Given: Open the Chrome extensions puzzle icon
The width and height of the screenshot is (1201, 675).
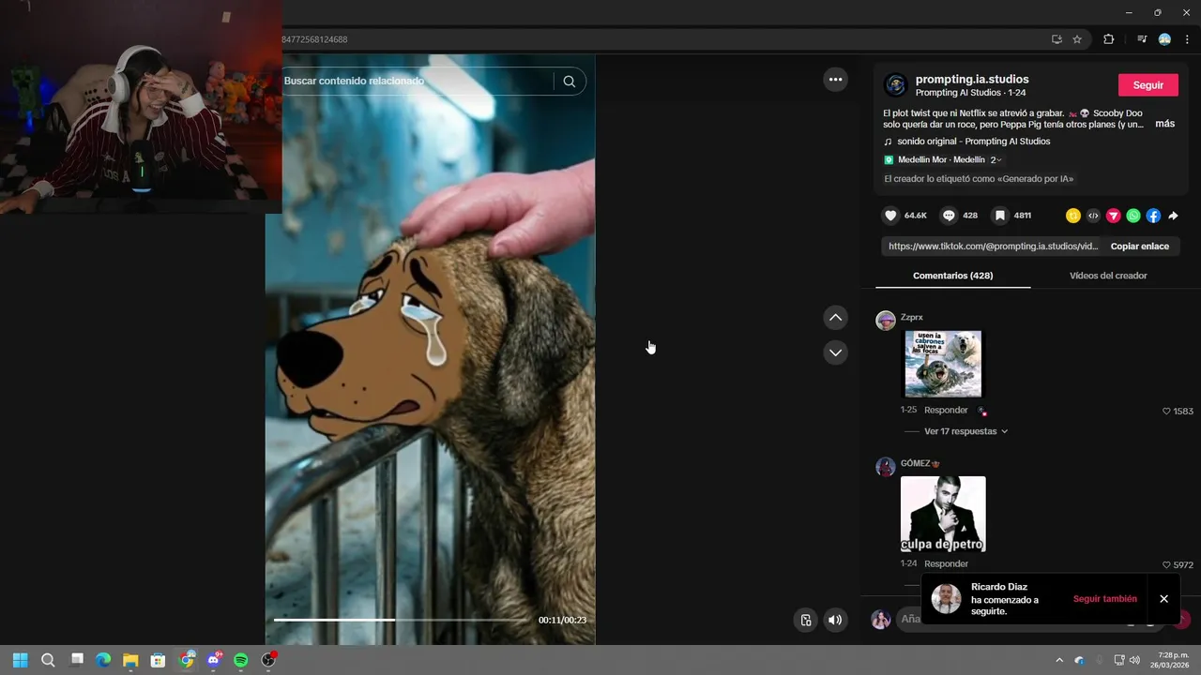Looking at the screenshot, I should [1109, 39].
